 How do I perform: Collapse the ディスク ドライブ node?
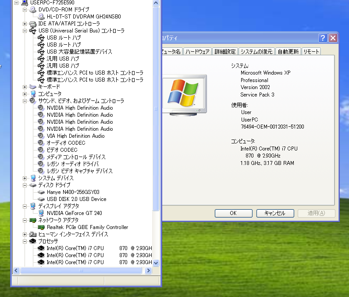coord(25,185)
